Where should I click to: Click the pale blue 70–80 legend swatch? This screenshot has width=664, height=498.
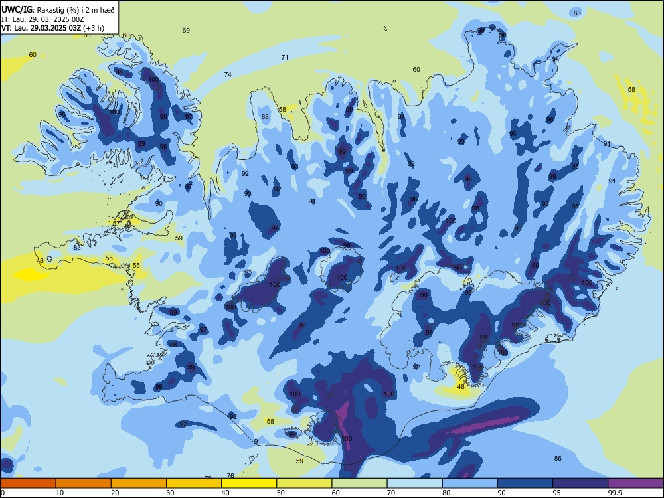click(x=414, y=483)
